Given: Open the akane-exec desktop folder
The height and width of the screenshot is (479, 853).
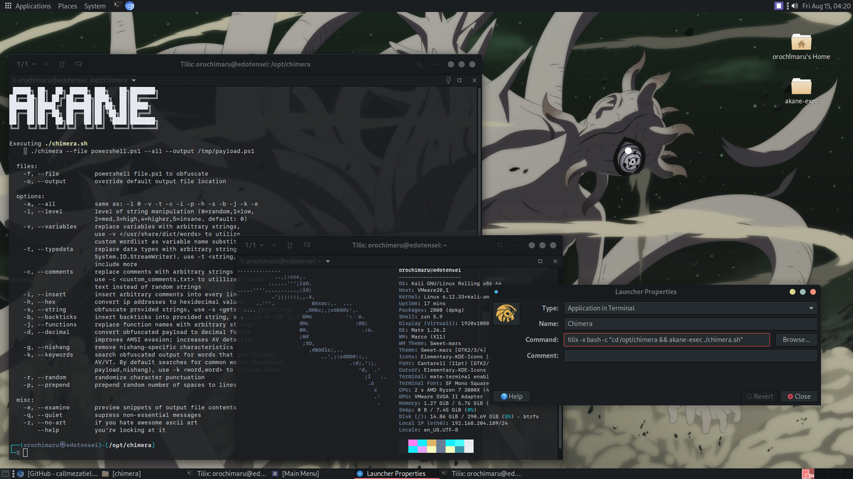Looking at the screenshot, I should coord(801,91).
